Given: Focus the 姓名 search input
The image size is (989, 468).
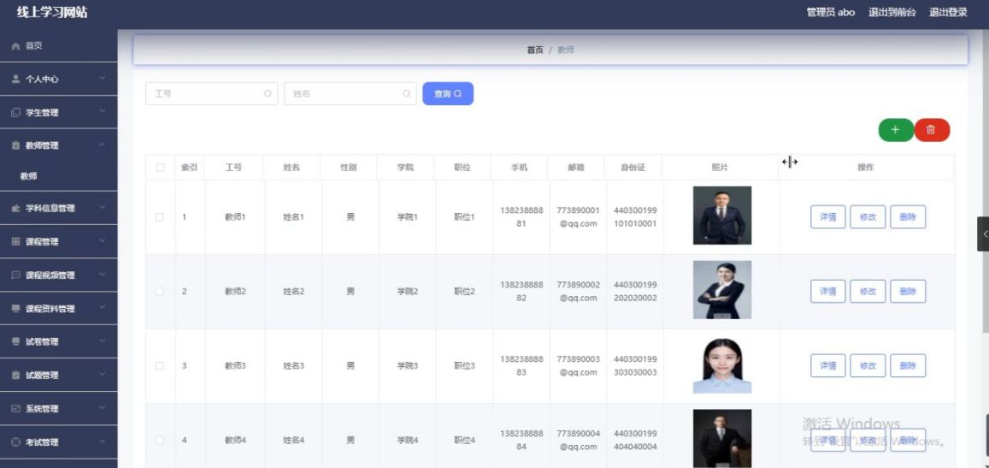Looking at the screenshot, I should pyautogui.click(x=350, y=93).
